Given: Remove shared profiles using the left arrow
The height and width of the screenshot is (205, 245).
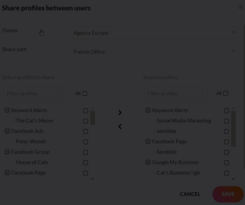Looking at the screenshot, I should (x=120, y=127).
